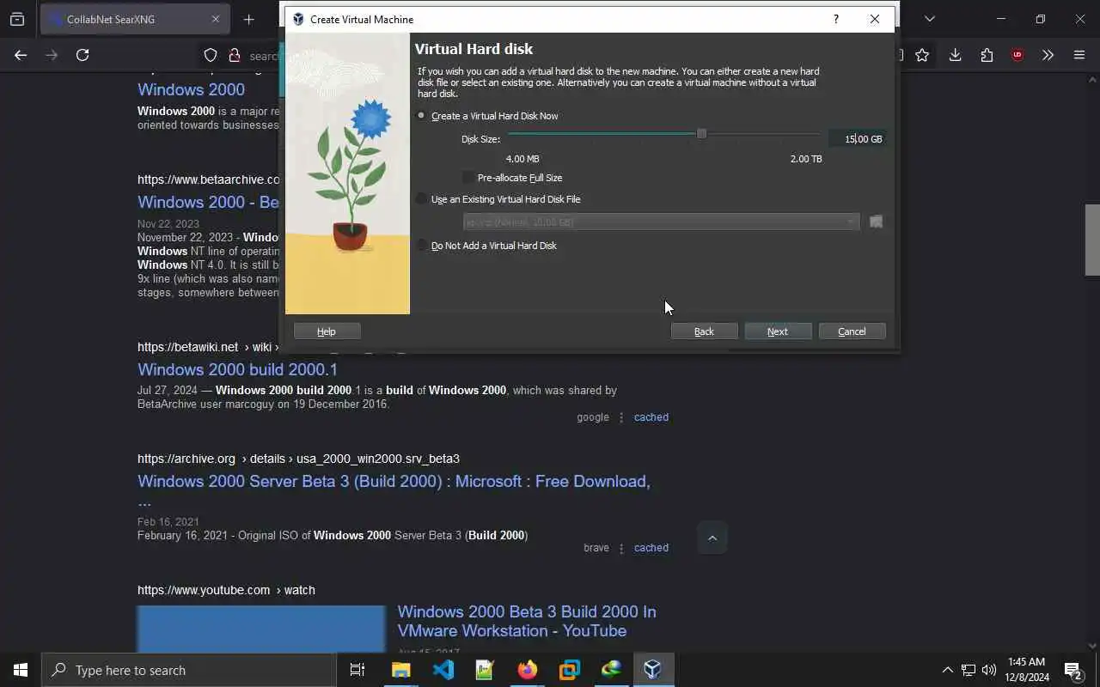Open the list all tabs dropdown
The image size is (1100, 687).
point(929,19)
